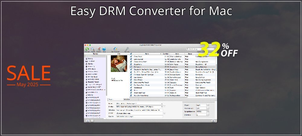Click the Search Song field
This screenshot has width=302, height=136.
point(201,49)
